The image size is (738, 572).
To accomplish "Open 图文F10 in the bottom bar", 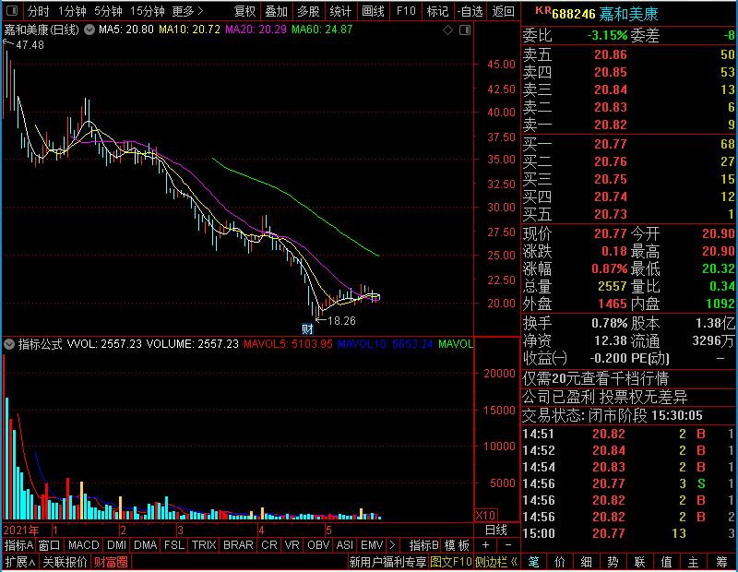I will tap(450, 562).
